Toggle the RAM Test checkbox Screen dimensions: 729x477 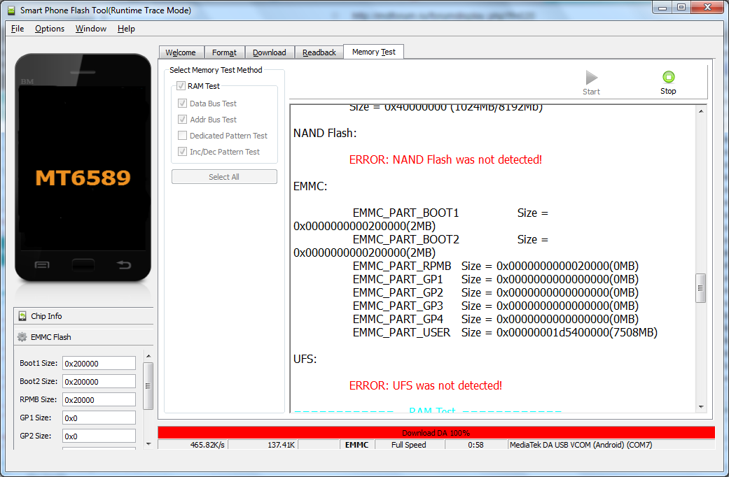coord(181,86)
